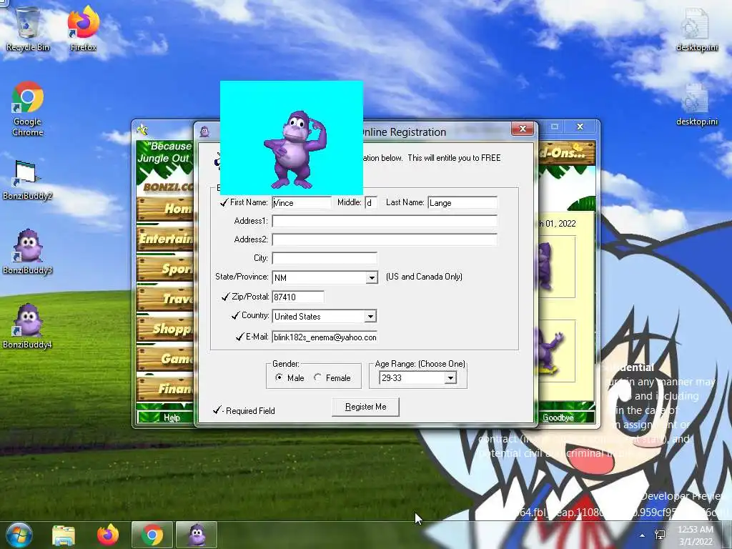Click Bonzi icon in registration title bar

click(x=204, y=132)
